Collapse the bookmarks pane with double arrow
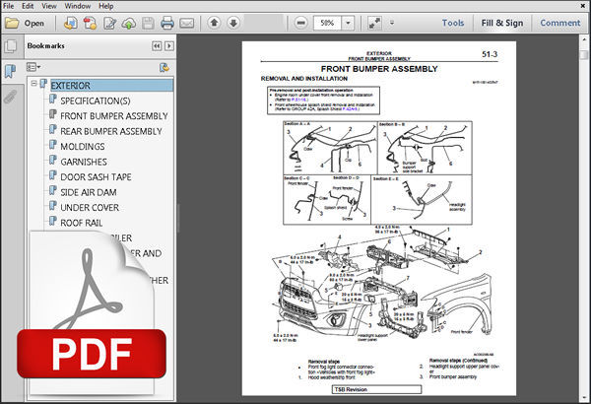591x404 pixels. click(x=157, y=46)
